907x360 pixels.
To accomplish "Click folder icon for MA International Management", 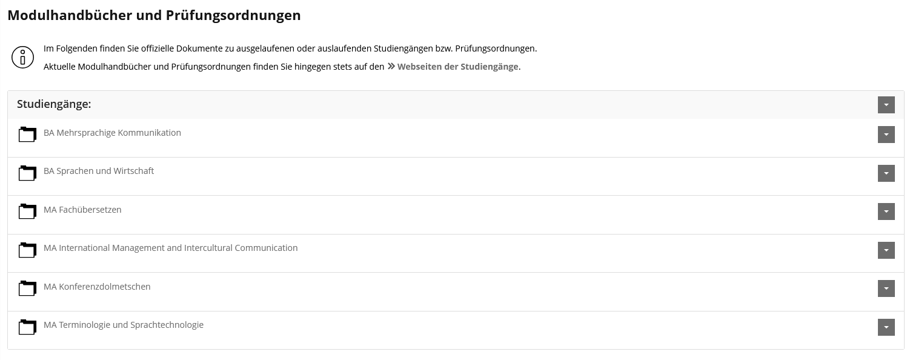I will pos(27,250).
